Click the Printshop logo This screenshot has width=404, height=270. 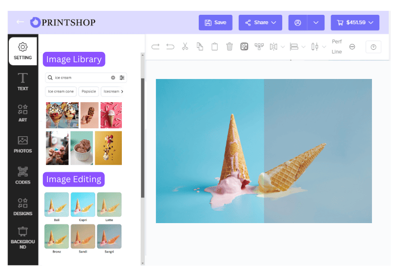point(63,22)
